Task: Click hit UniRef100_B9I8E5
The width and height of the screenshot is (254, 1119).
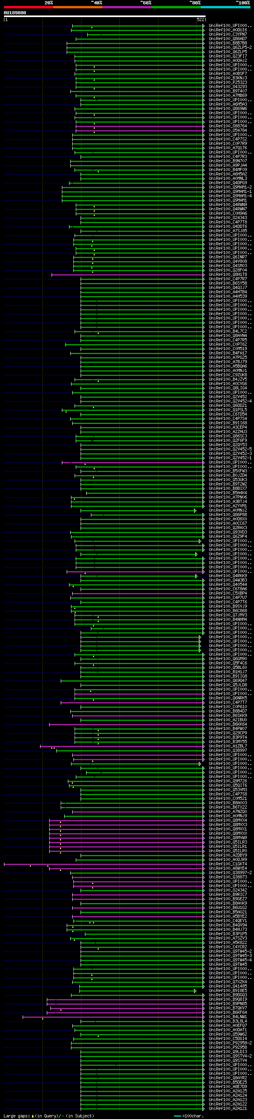Action: tap(228, 990)
